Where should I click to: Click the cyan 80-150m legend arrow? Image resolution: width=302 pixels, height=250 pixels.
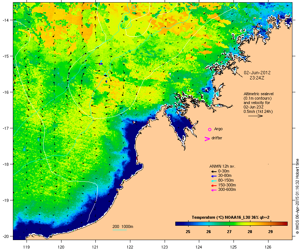click(x=214, y=181)
